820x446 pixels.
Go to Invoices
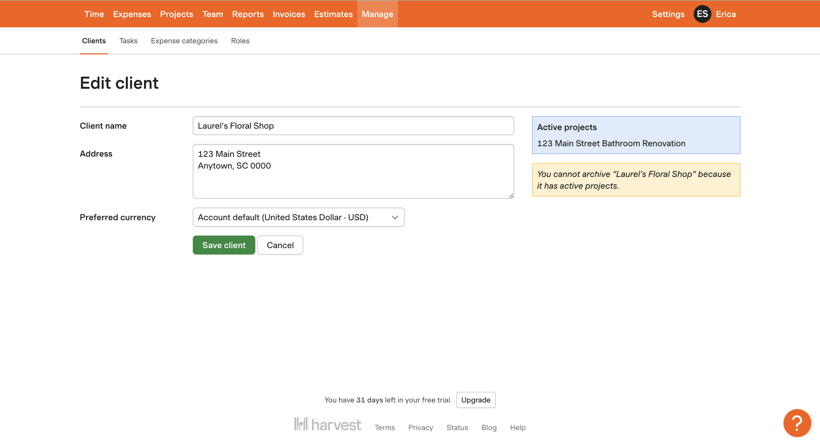click(x=289, y=14)
